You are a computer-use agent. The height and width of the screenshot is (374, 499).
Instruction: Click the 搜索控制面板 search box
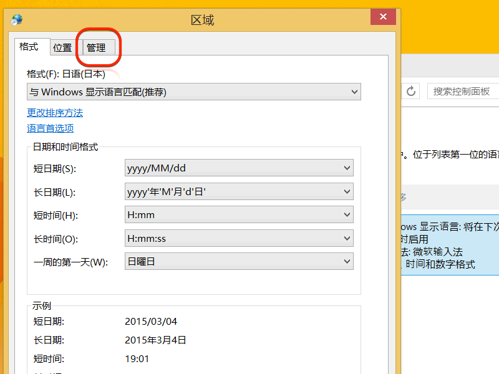(462, 92)
